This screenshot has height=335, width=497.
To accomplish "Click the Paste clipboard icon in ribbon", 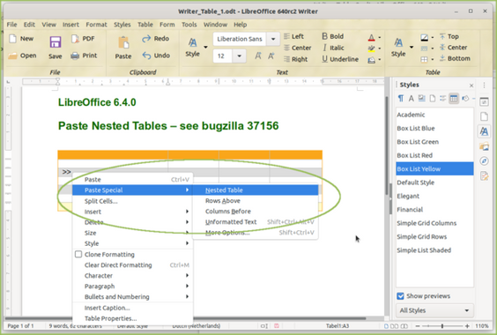I will [123, 43].
